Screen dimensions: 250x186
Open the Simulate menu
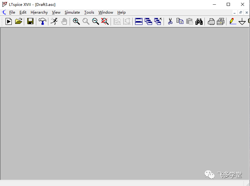(x=72, y=12)
